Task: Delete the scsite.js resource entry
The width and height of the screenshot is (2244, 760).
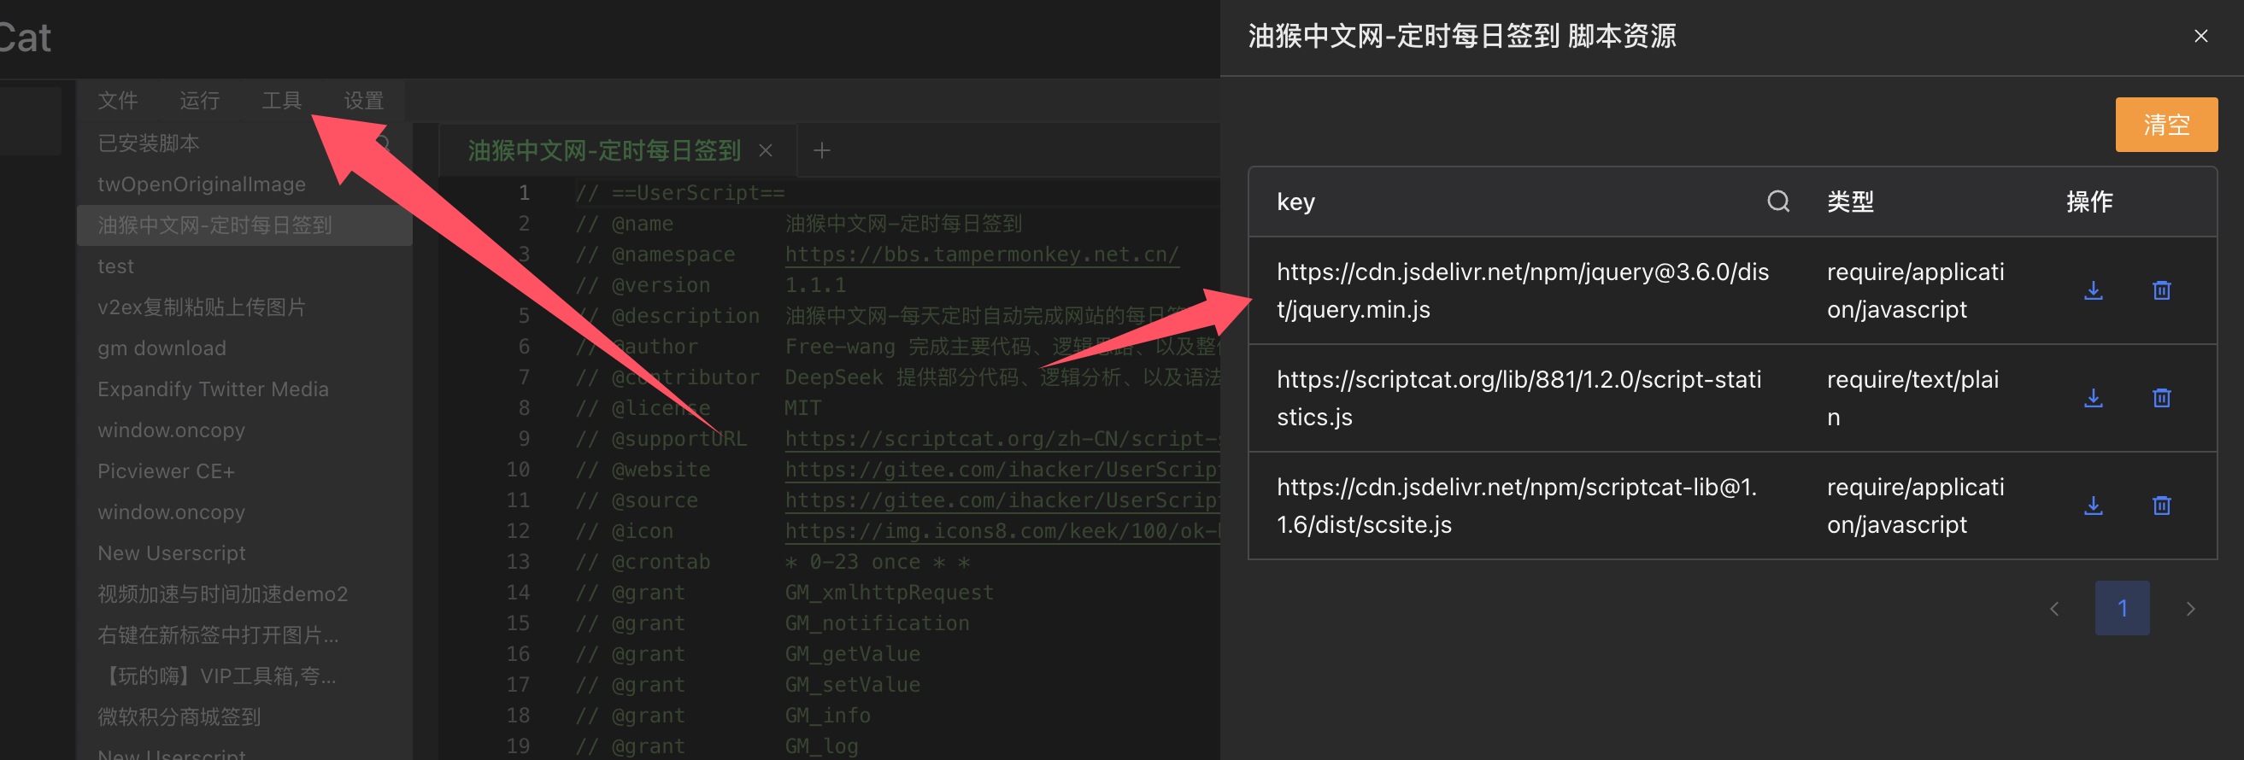Action: 2161,506
